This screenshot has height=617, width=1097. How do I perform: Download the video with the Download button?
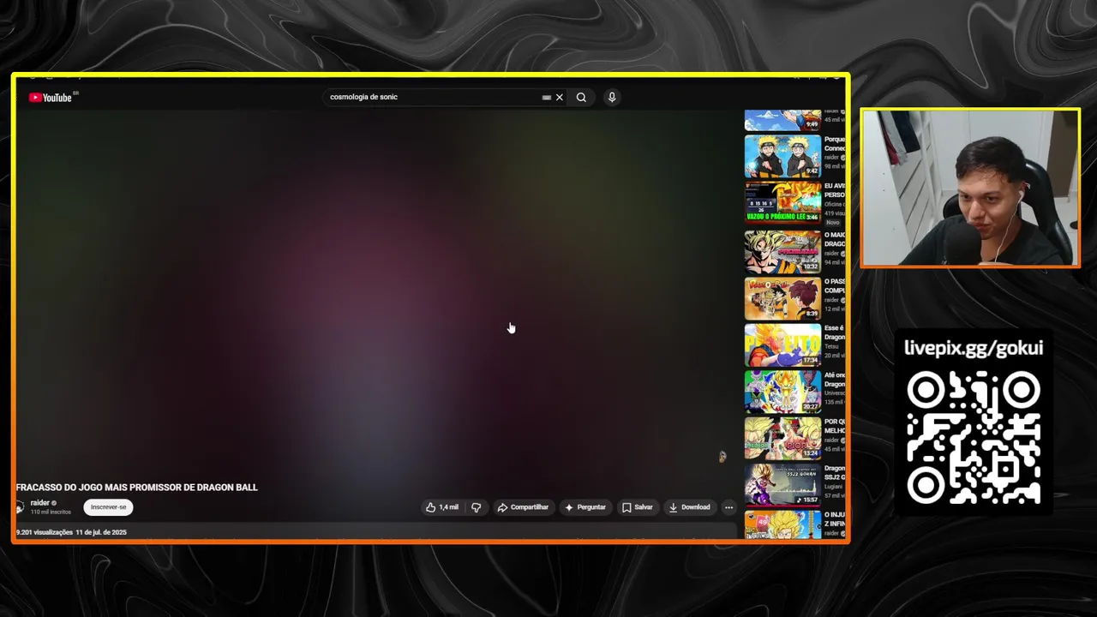tap(690, 507)
